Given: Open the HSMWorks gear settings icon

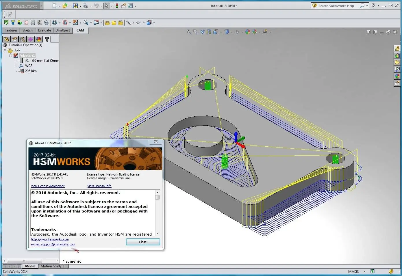Looking at the screenshot, I should [x=46, y=23].
